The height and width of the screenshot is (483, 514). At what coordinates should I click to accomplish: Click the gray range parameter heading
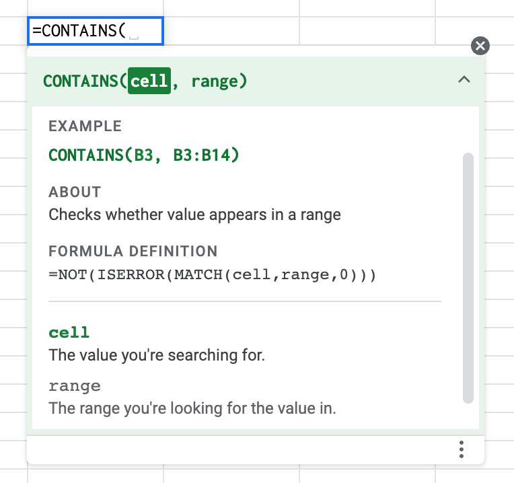pos(75,386)
